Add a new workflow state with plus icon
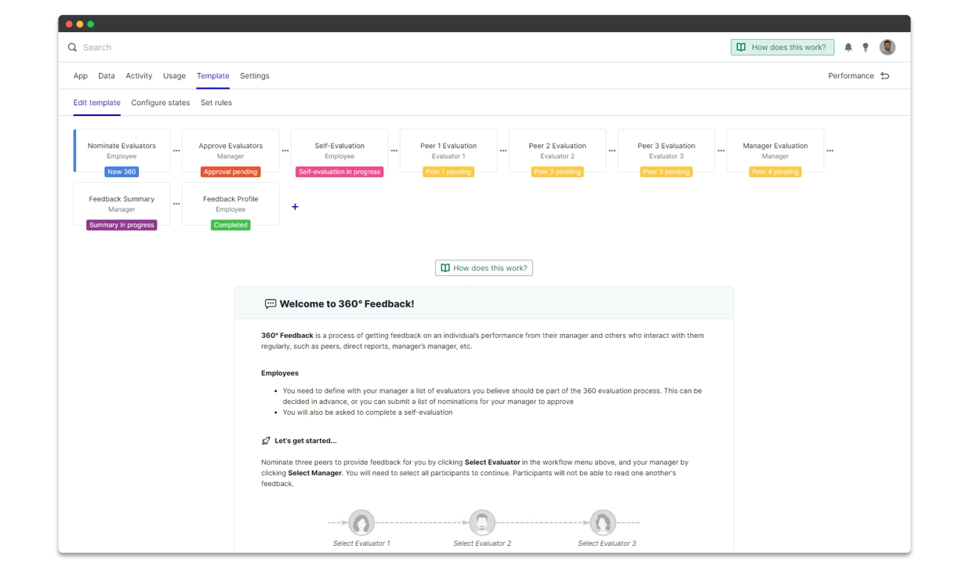969x574 pixels. 295,206
